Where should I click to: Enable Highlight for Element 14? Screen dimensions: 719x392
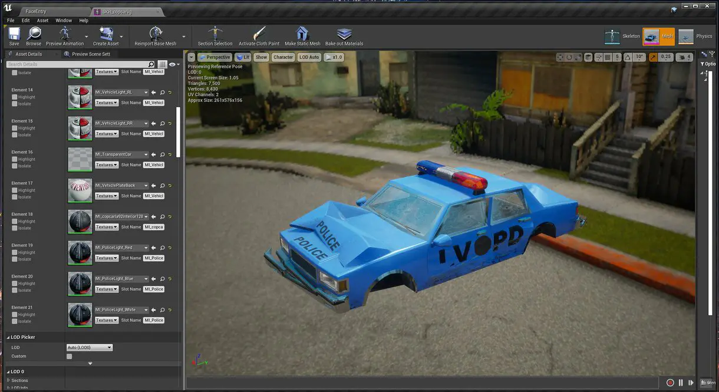[15, 97]
